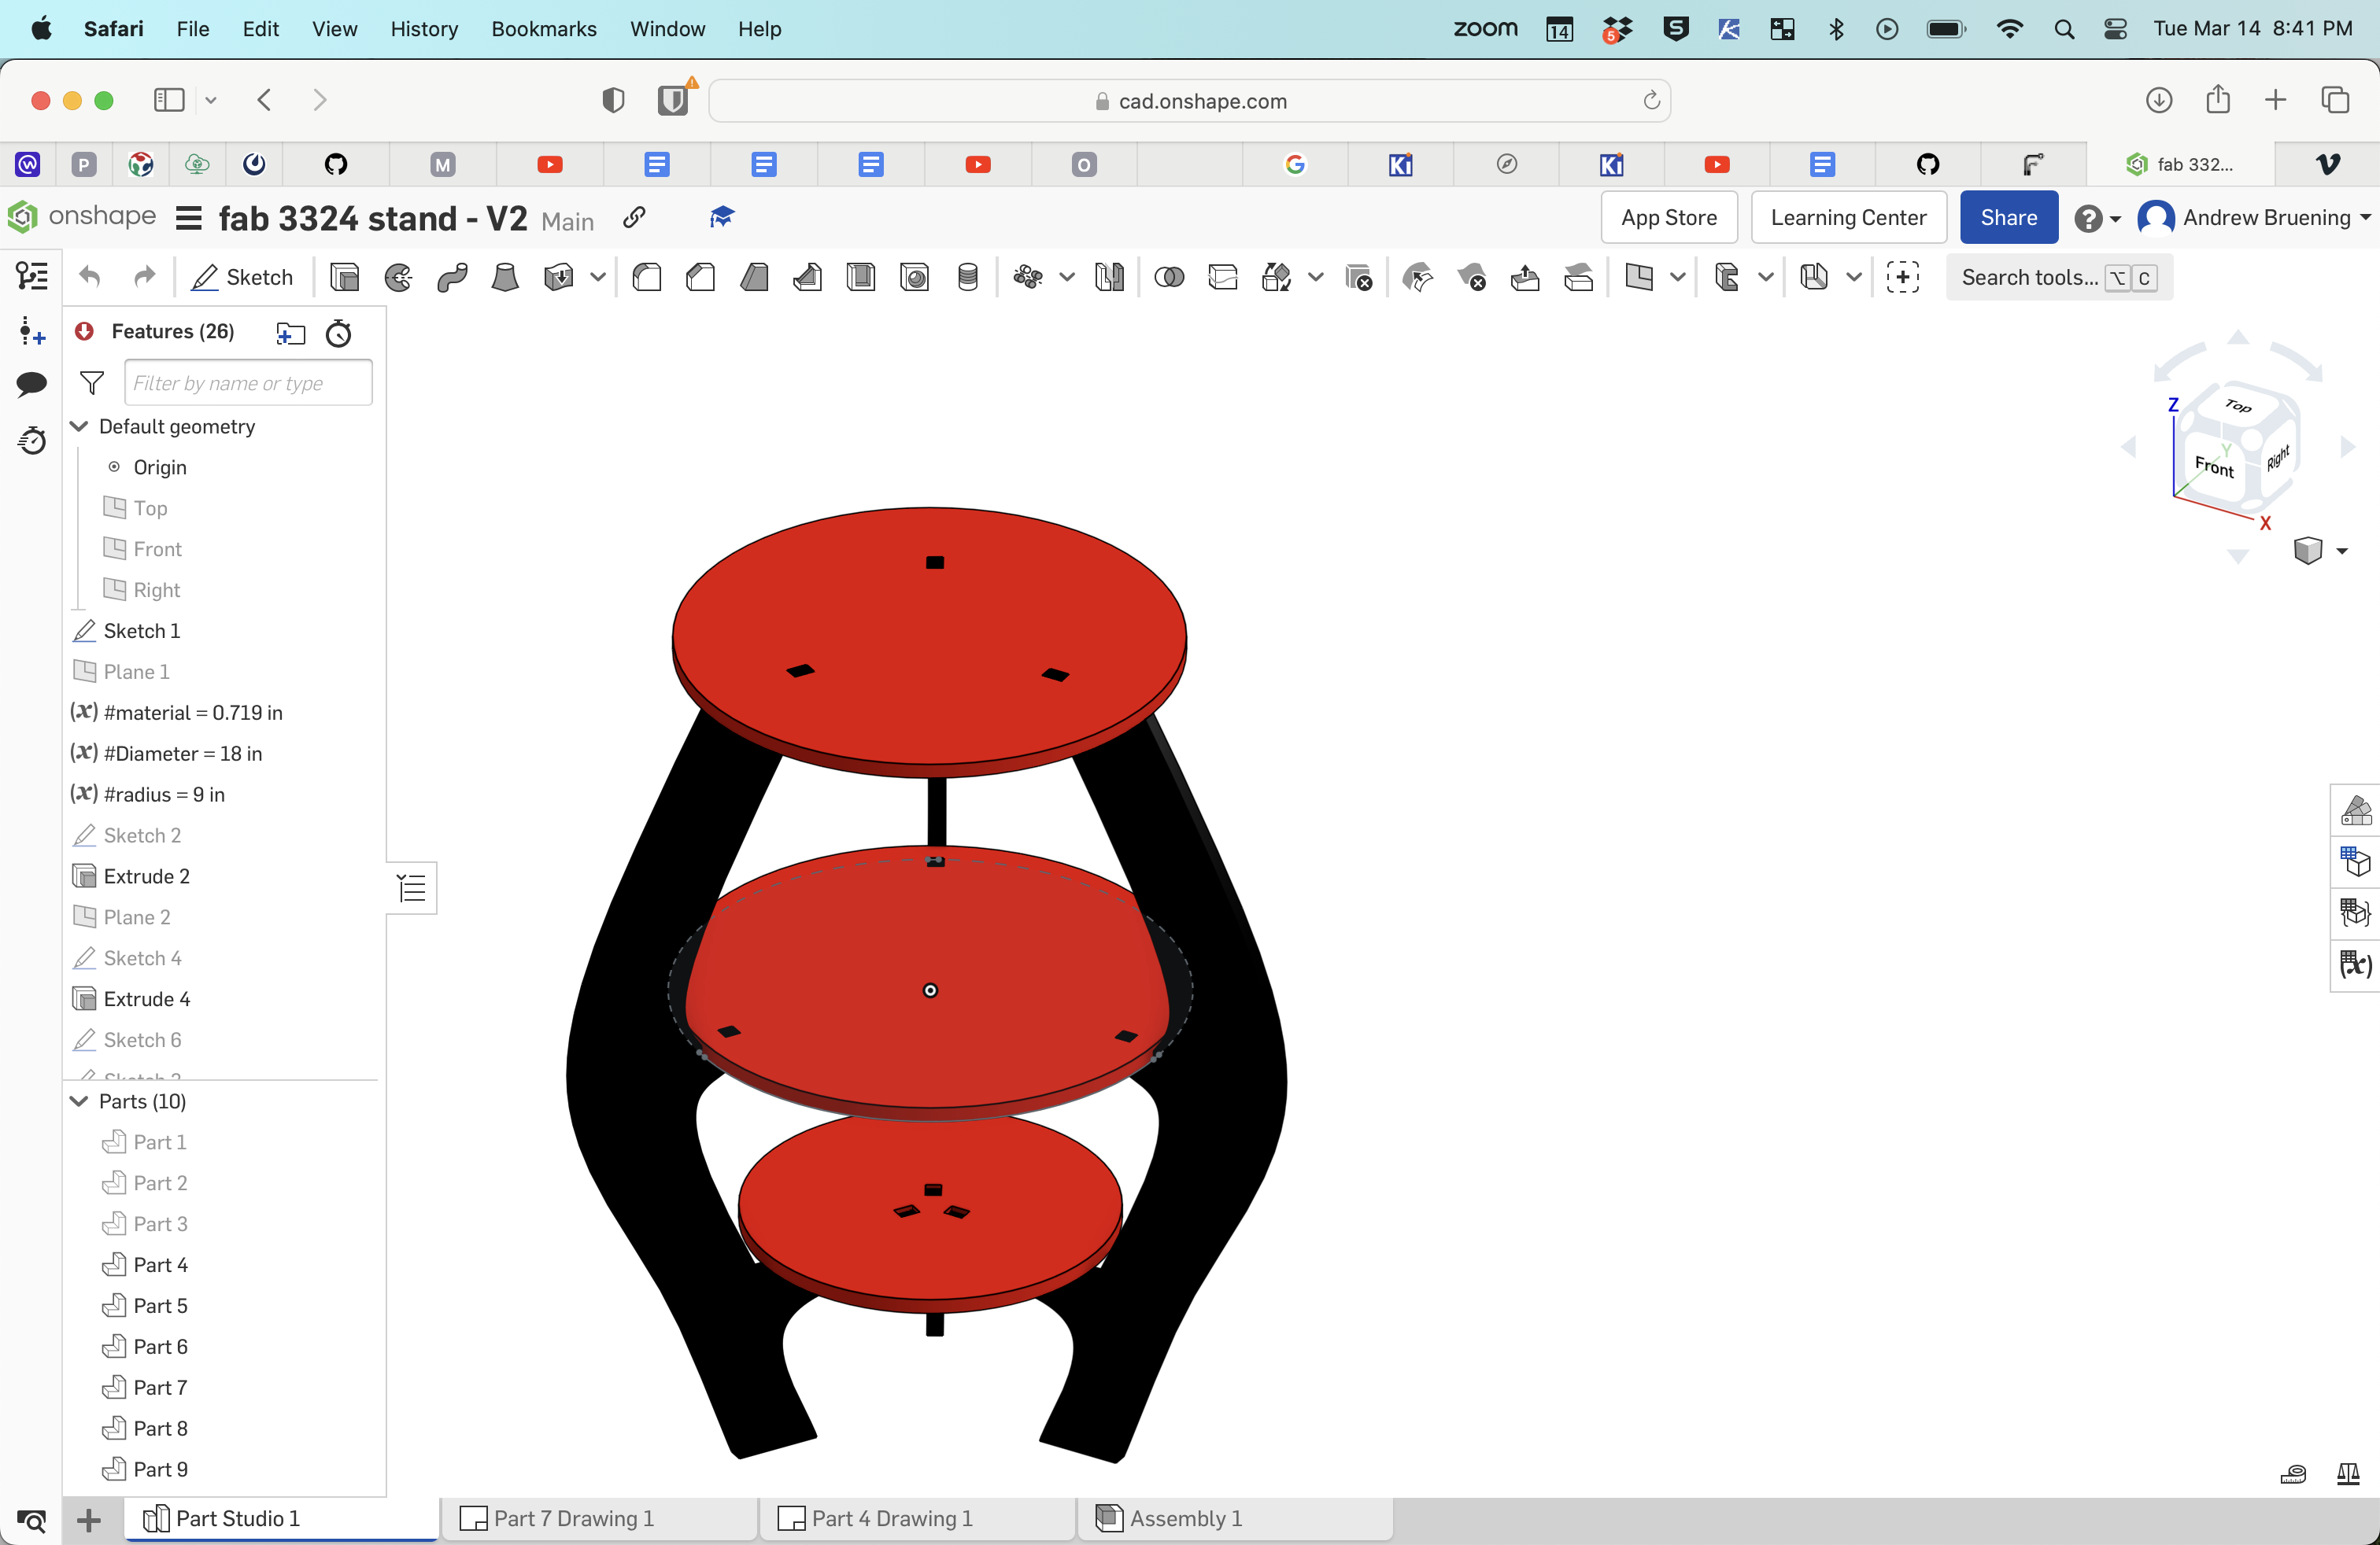This screenshot has height=1545, width=2380.
Task: Click the Safari address bar
Action: click(x=1190, y=100)
